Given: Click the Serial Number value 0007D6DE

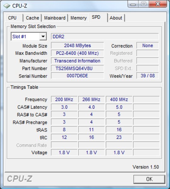Looking at the screenshot, I should [77, 76].
